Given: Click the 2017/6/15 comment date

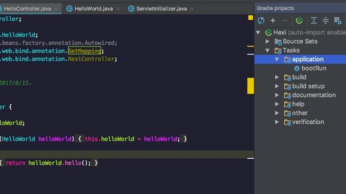Looking at the screenshot, I should 14,83.
